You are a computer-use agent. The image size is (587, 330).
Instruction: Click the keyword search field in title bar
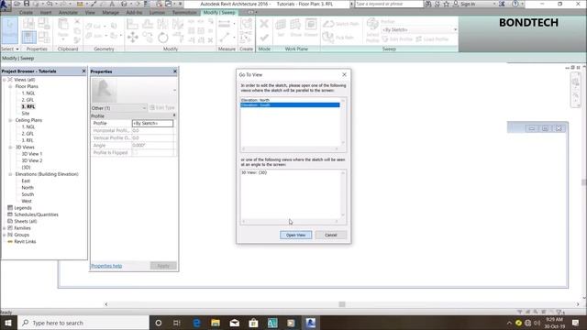(x=388, y=4)
